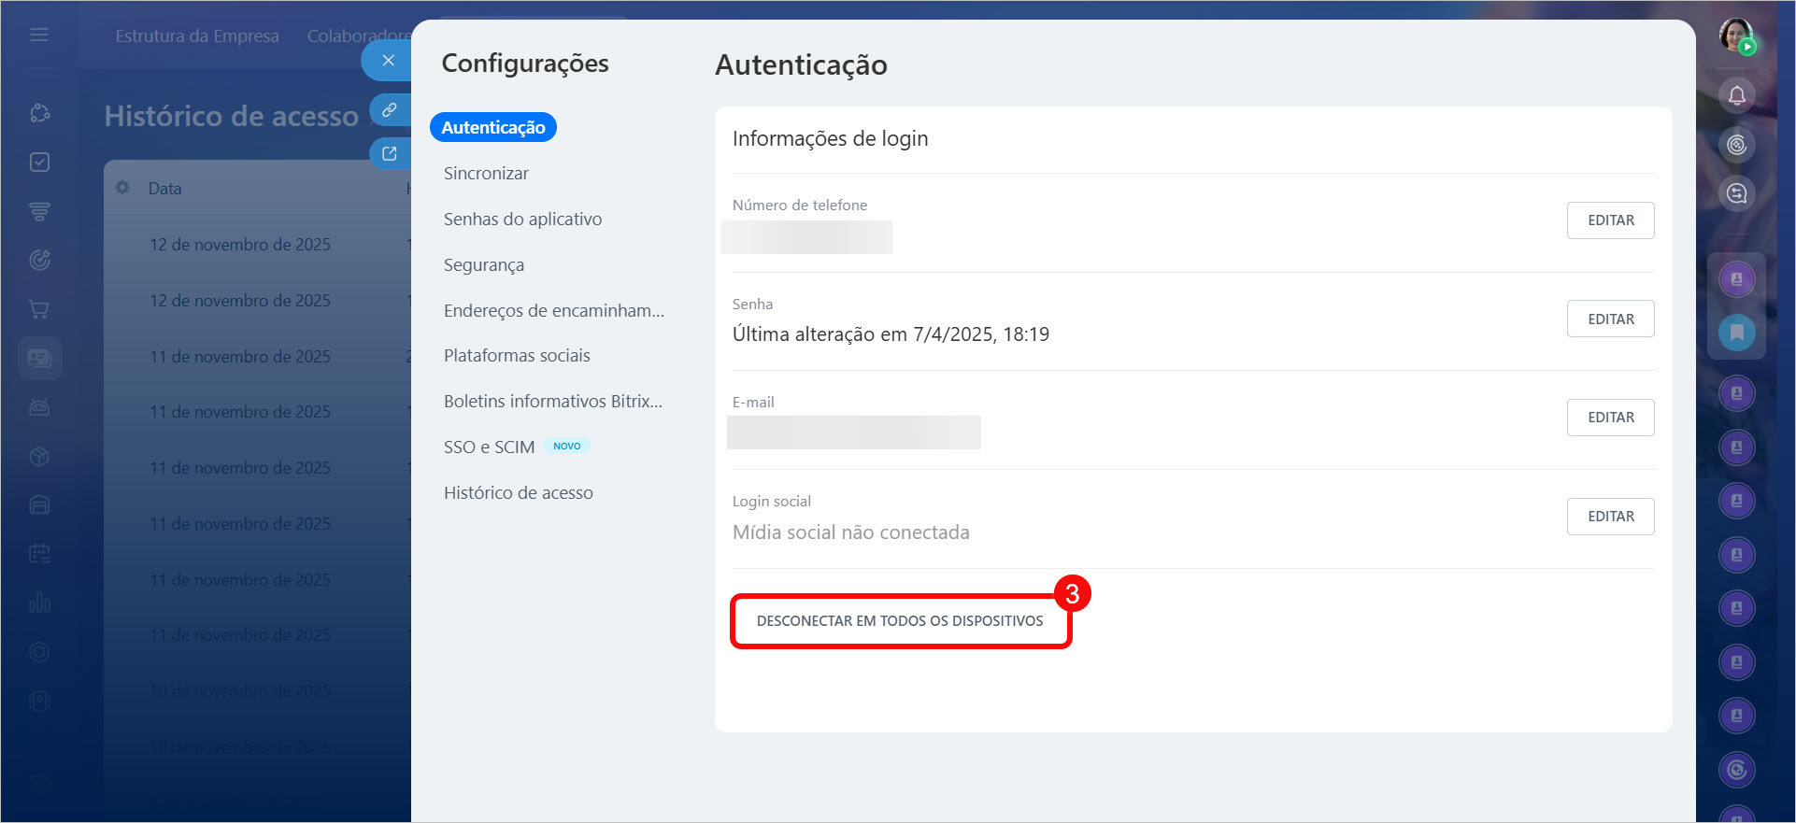The height and width of the screenshot is (823, 1796).
Task: Click EDITAR for Senha
Action: pyautogui.click(x=1610, y=319)
